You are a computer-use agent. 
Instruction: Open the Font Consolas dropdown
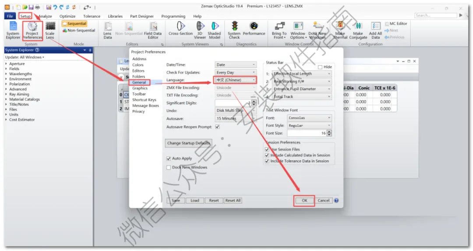(x=309, y=118)
